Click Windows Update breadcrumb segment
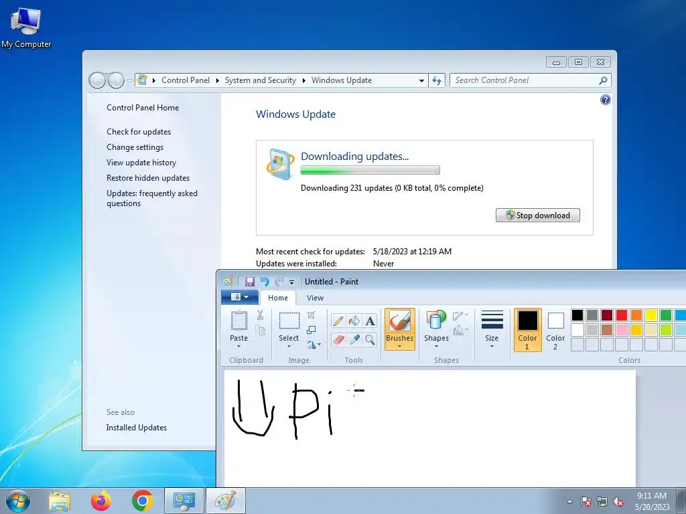 tap(342, 80)
